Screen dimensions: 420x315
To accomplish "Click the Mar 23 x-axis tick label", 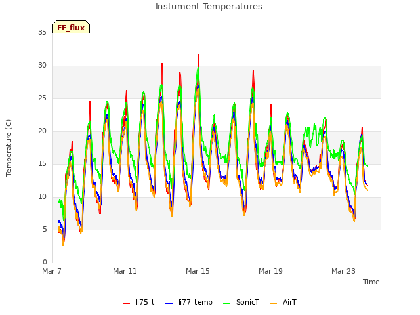I will (x=343, y=271).
